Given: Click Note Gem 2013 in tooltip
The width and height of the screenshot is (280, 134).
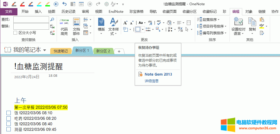Looking at the screenshot, I should tap(158, 74).
